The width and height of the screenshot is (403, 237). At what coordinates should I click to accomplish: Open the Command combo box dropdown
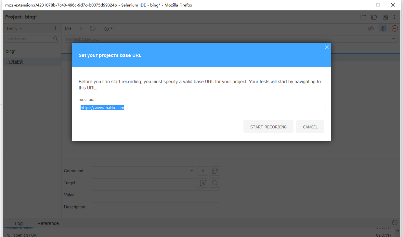point(192,171)
